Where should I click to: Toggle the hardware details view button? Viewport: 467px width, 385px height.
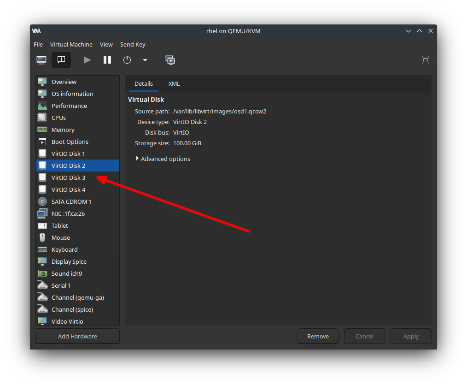[x=61, y=60]
